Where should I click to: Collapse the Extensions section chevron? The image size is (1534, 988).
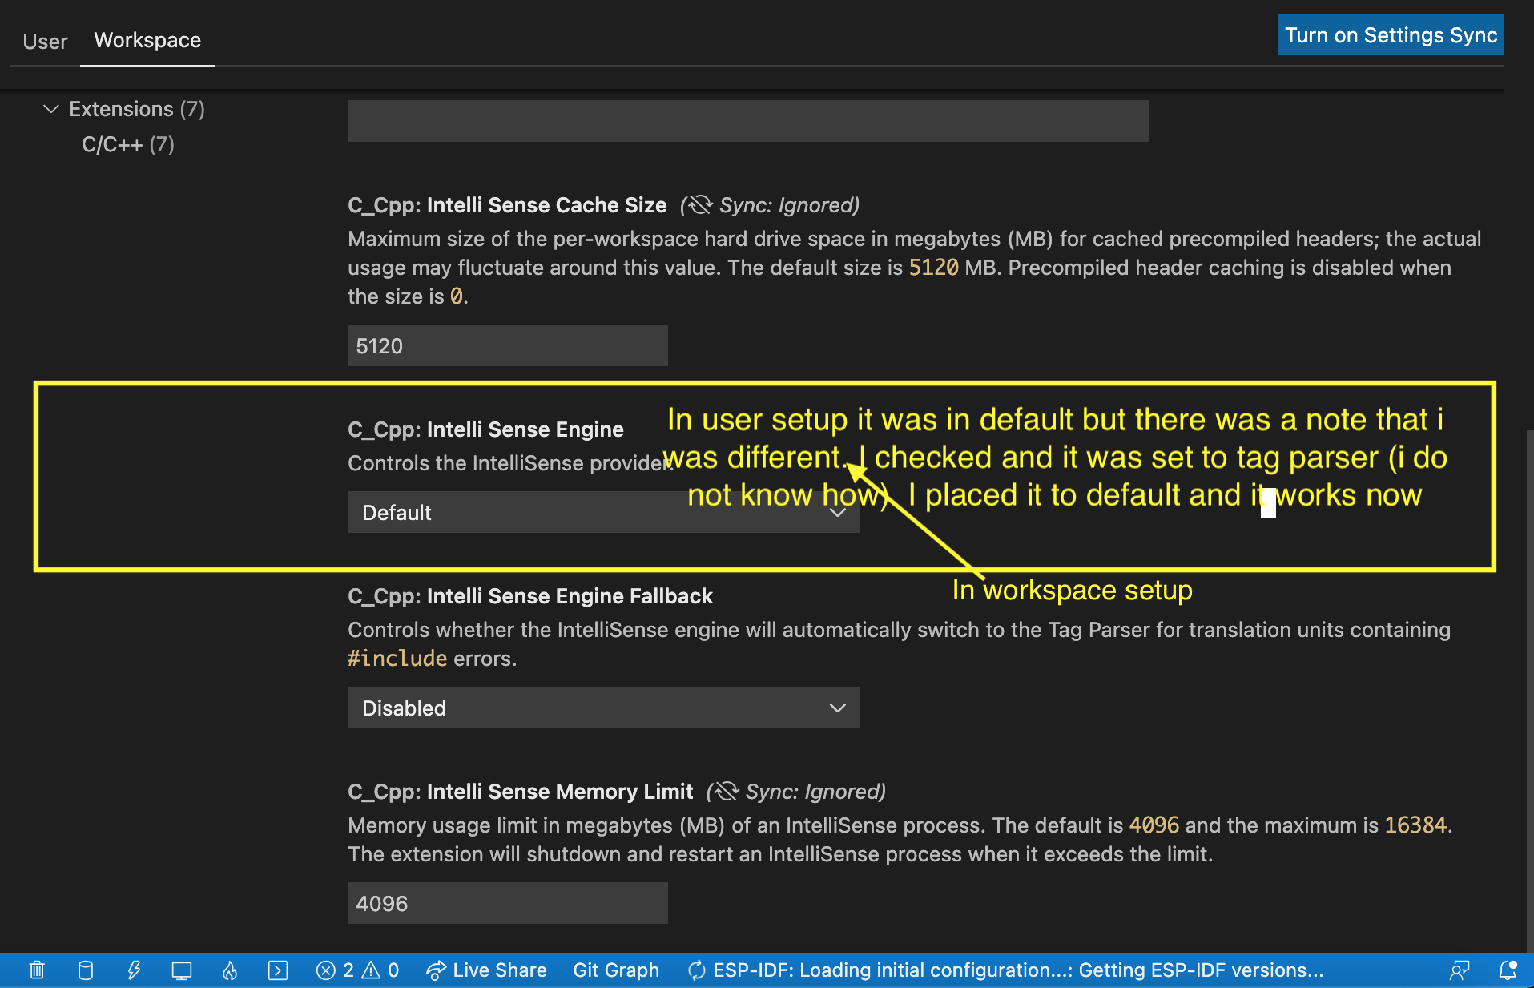tap(50, 109)
